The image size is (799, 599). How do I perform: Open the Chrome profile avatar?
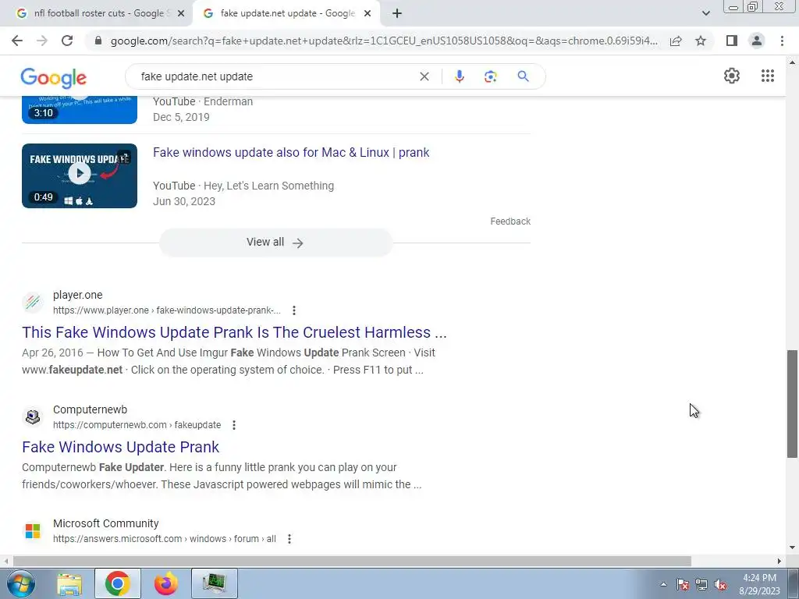click(x=757, y=41)
